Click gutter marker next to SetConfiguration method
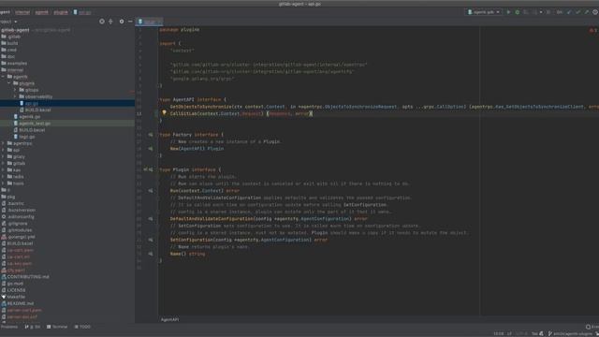Image resolution: width=599 pixels, height=337 pixels. click(x=151, y=240)
